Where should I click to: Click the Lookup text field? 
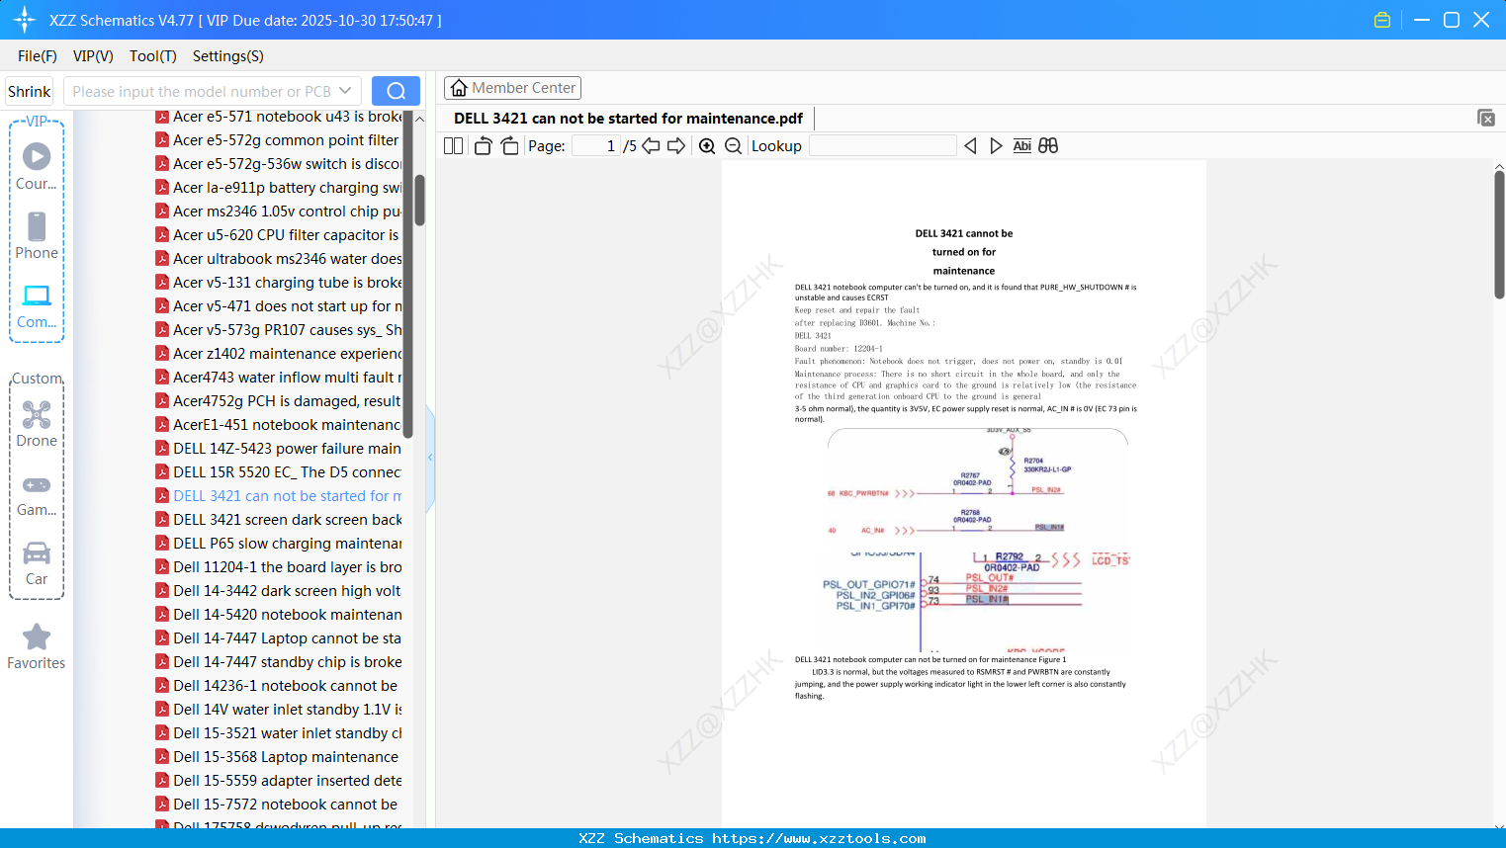[x=882, y=146]
